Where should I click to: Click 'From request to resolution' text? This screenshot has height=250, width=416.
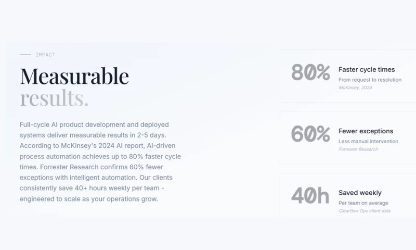click(370, 80)
